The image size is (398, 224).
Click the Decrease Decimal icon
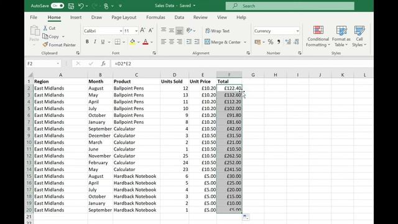(296, 42)
